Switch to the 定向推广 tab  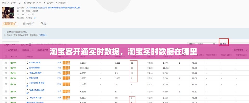[29, 24]
